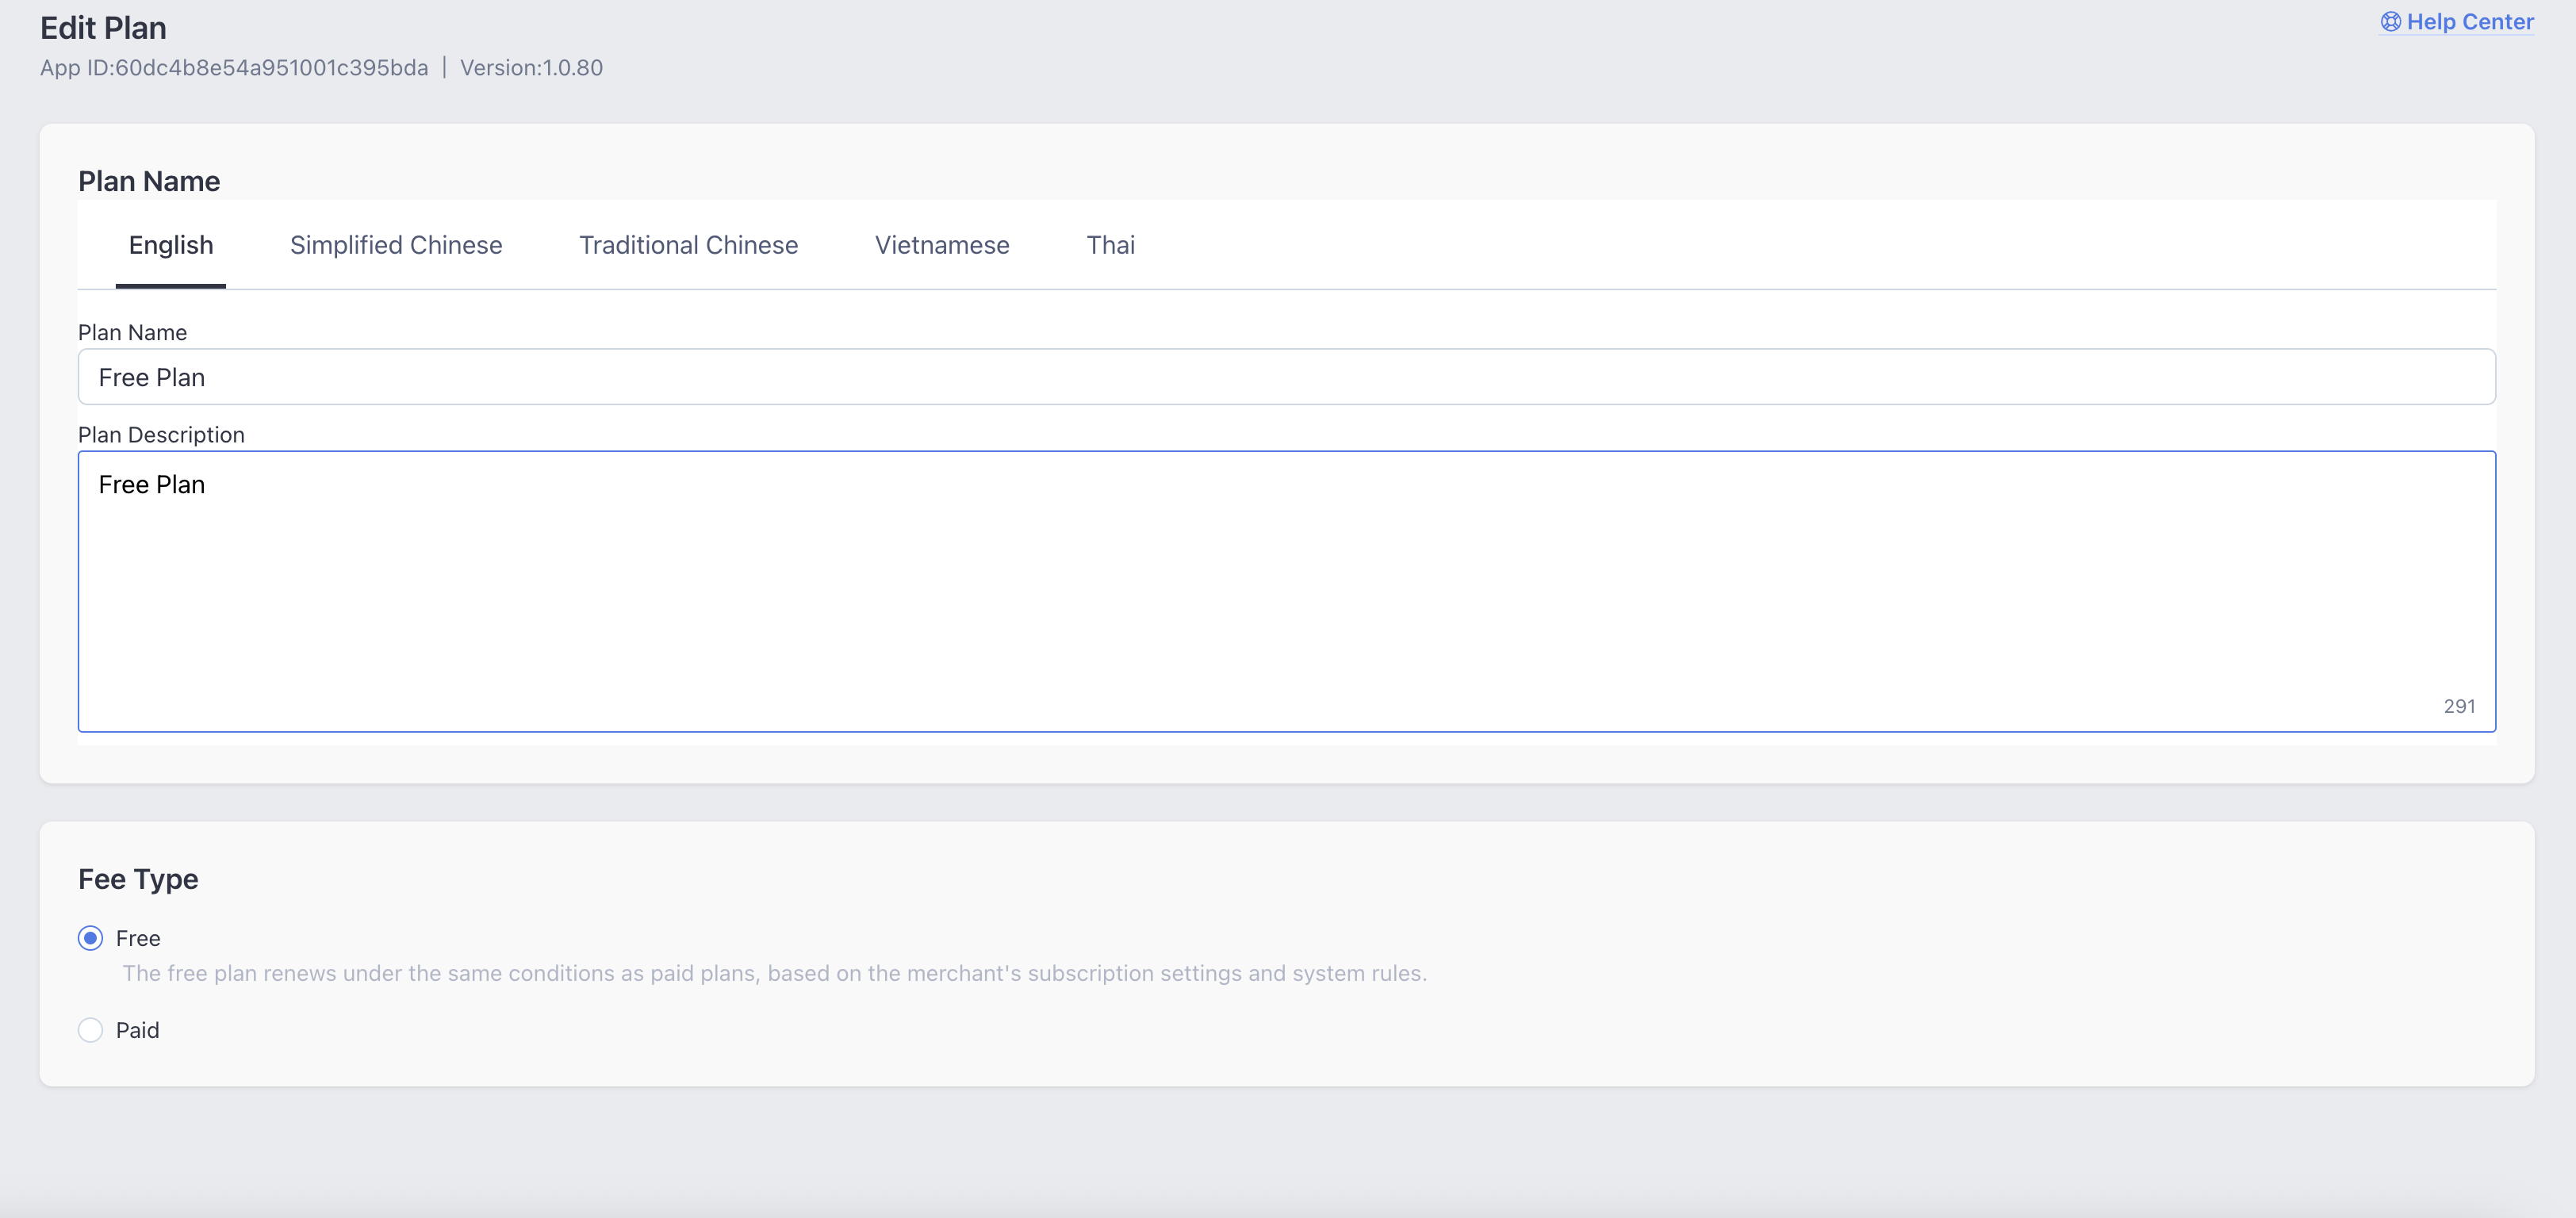Click the Plan Description field label

(x=161, y=435)
